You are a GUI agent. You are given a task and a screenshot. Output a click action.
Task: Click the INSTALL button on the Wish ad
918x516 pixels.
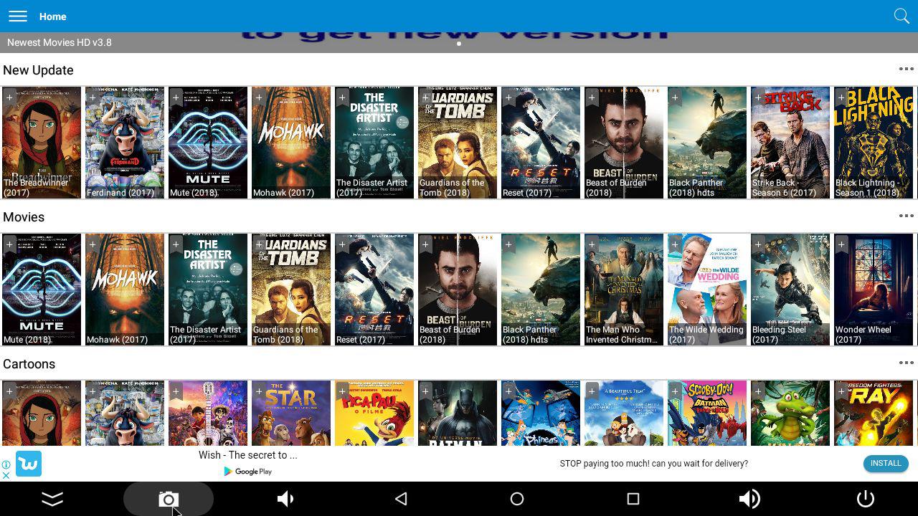coord(886,464)
